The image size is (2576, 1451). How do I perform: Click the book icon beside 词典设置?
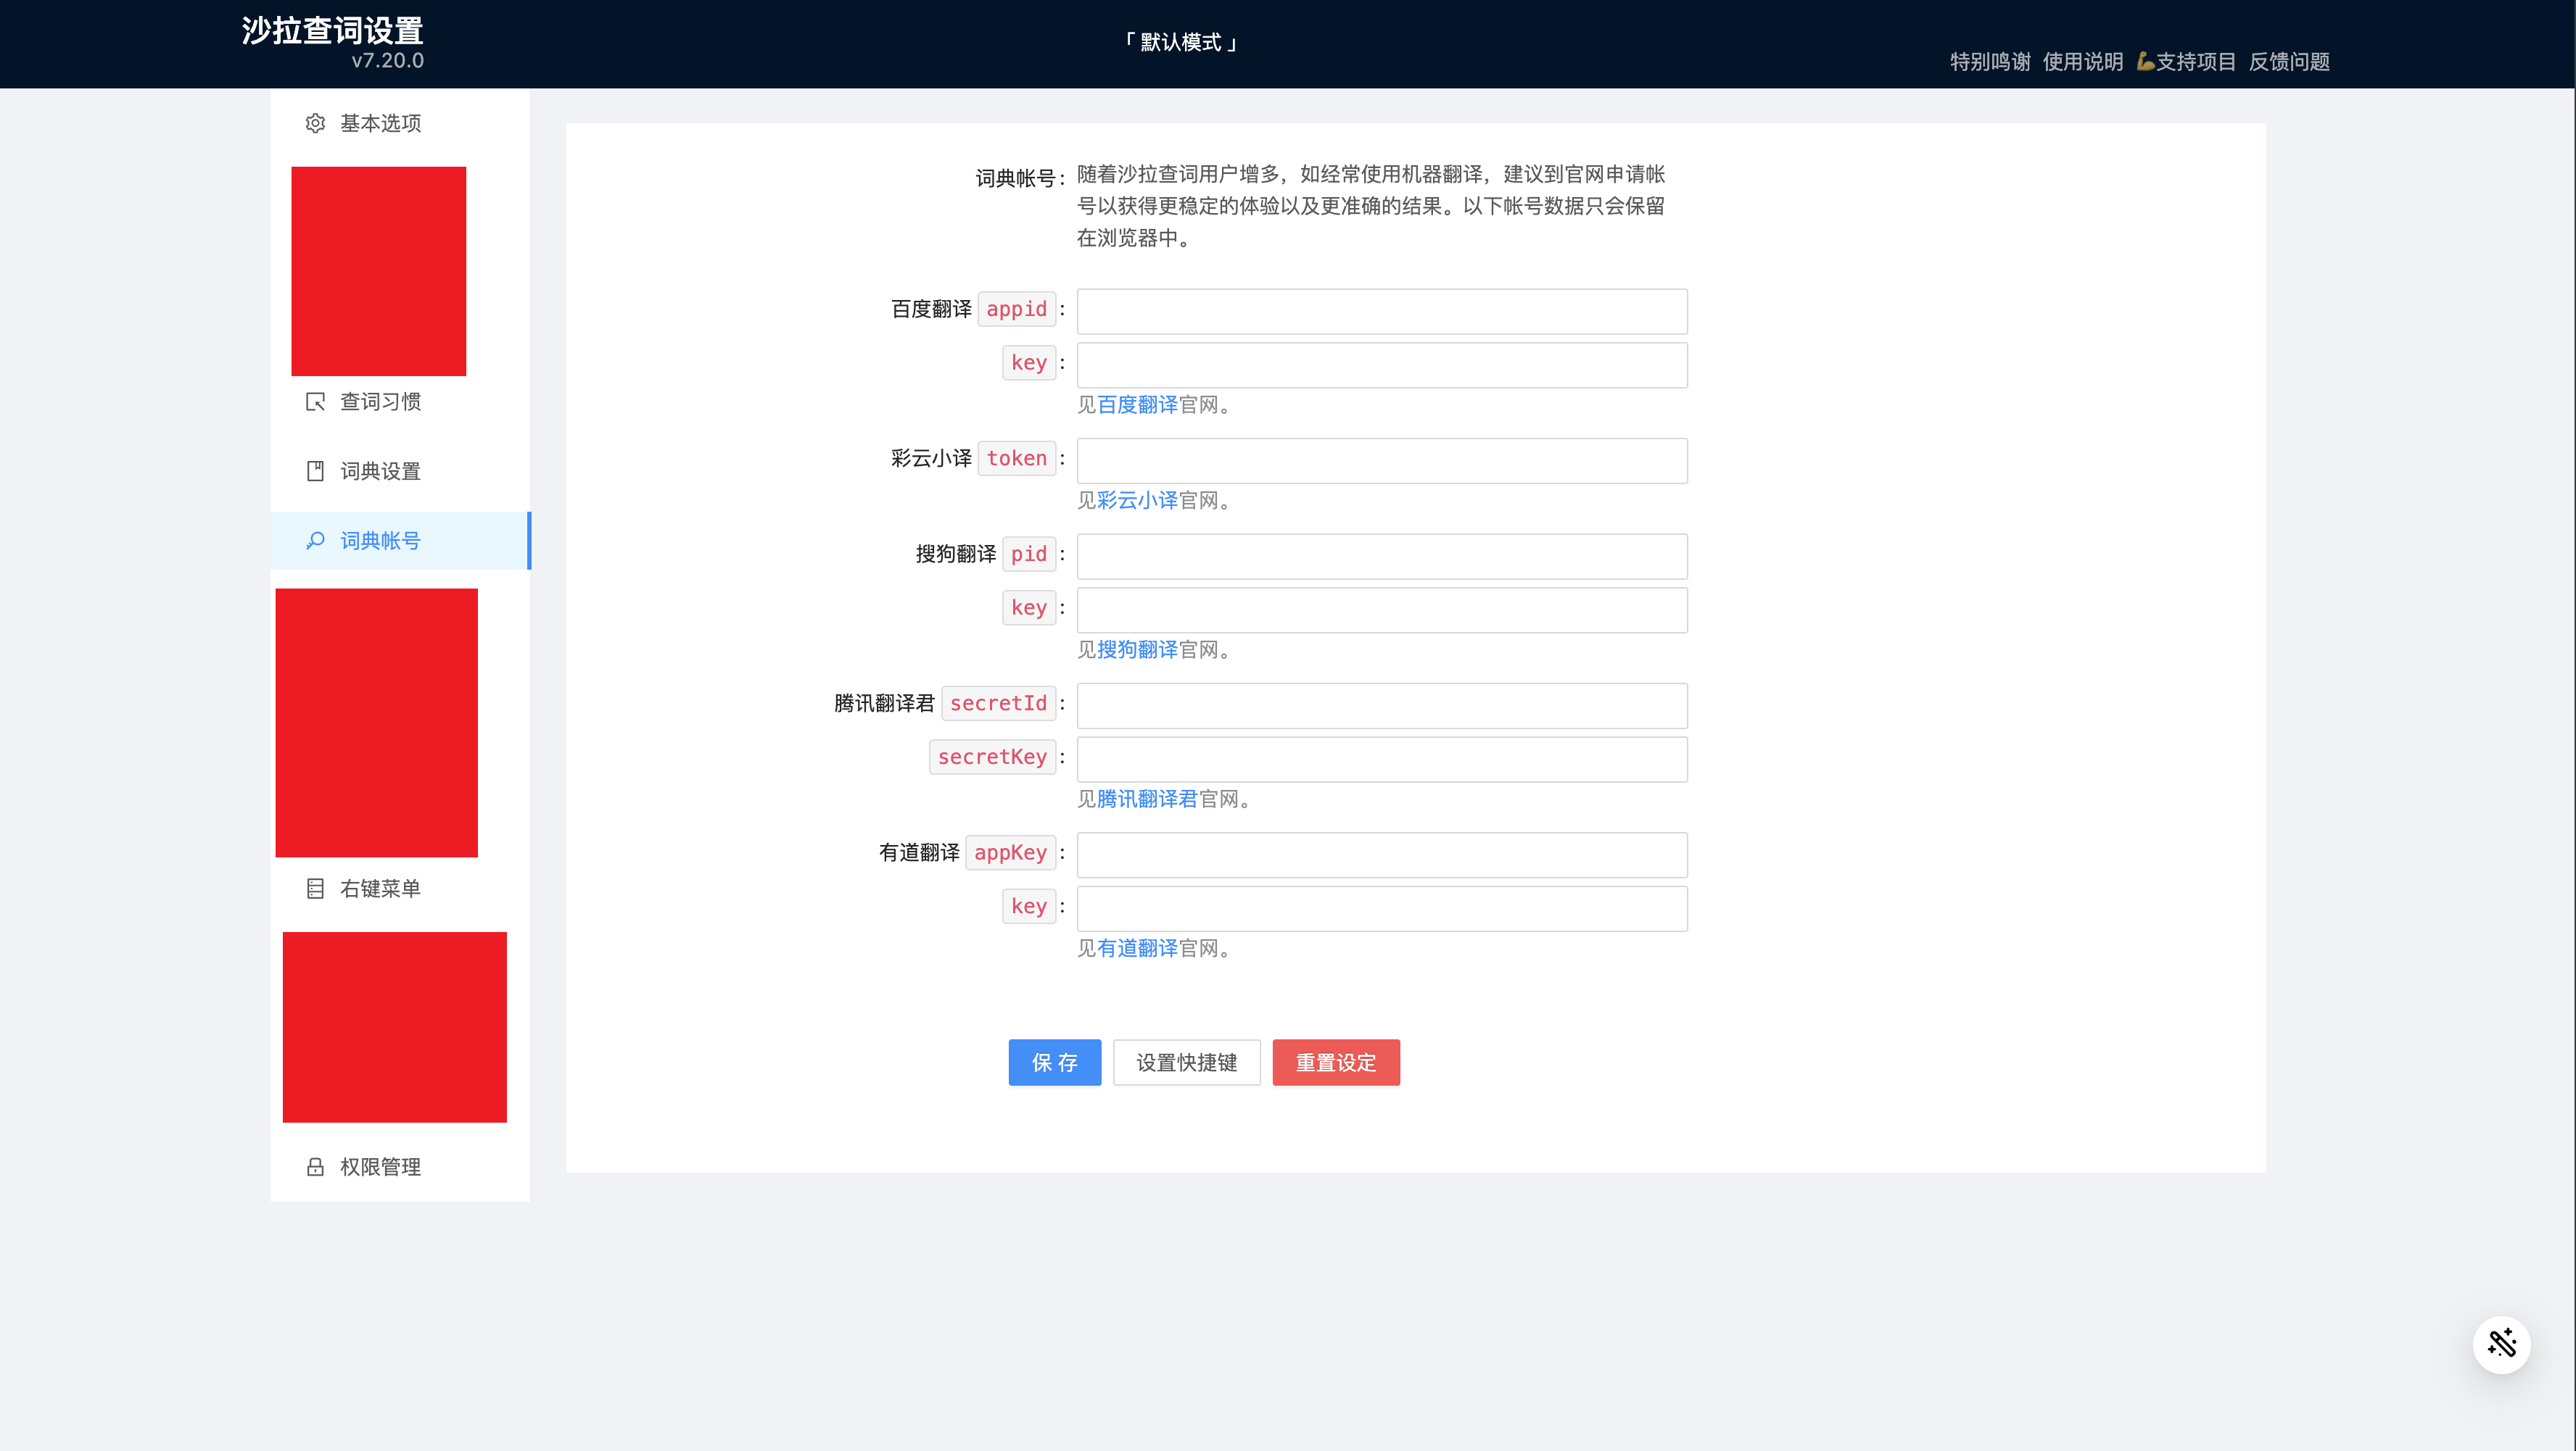pos(315,470)
